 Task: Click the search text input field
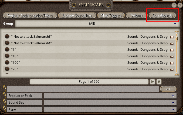pos(83,89)
